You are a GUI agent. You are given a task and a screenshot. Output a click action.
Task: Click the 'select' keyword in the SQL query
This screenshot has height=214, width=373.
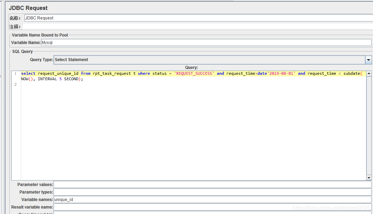pos(28,74)
